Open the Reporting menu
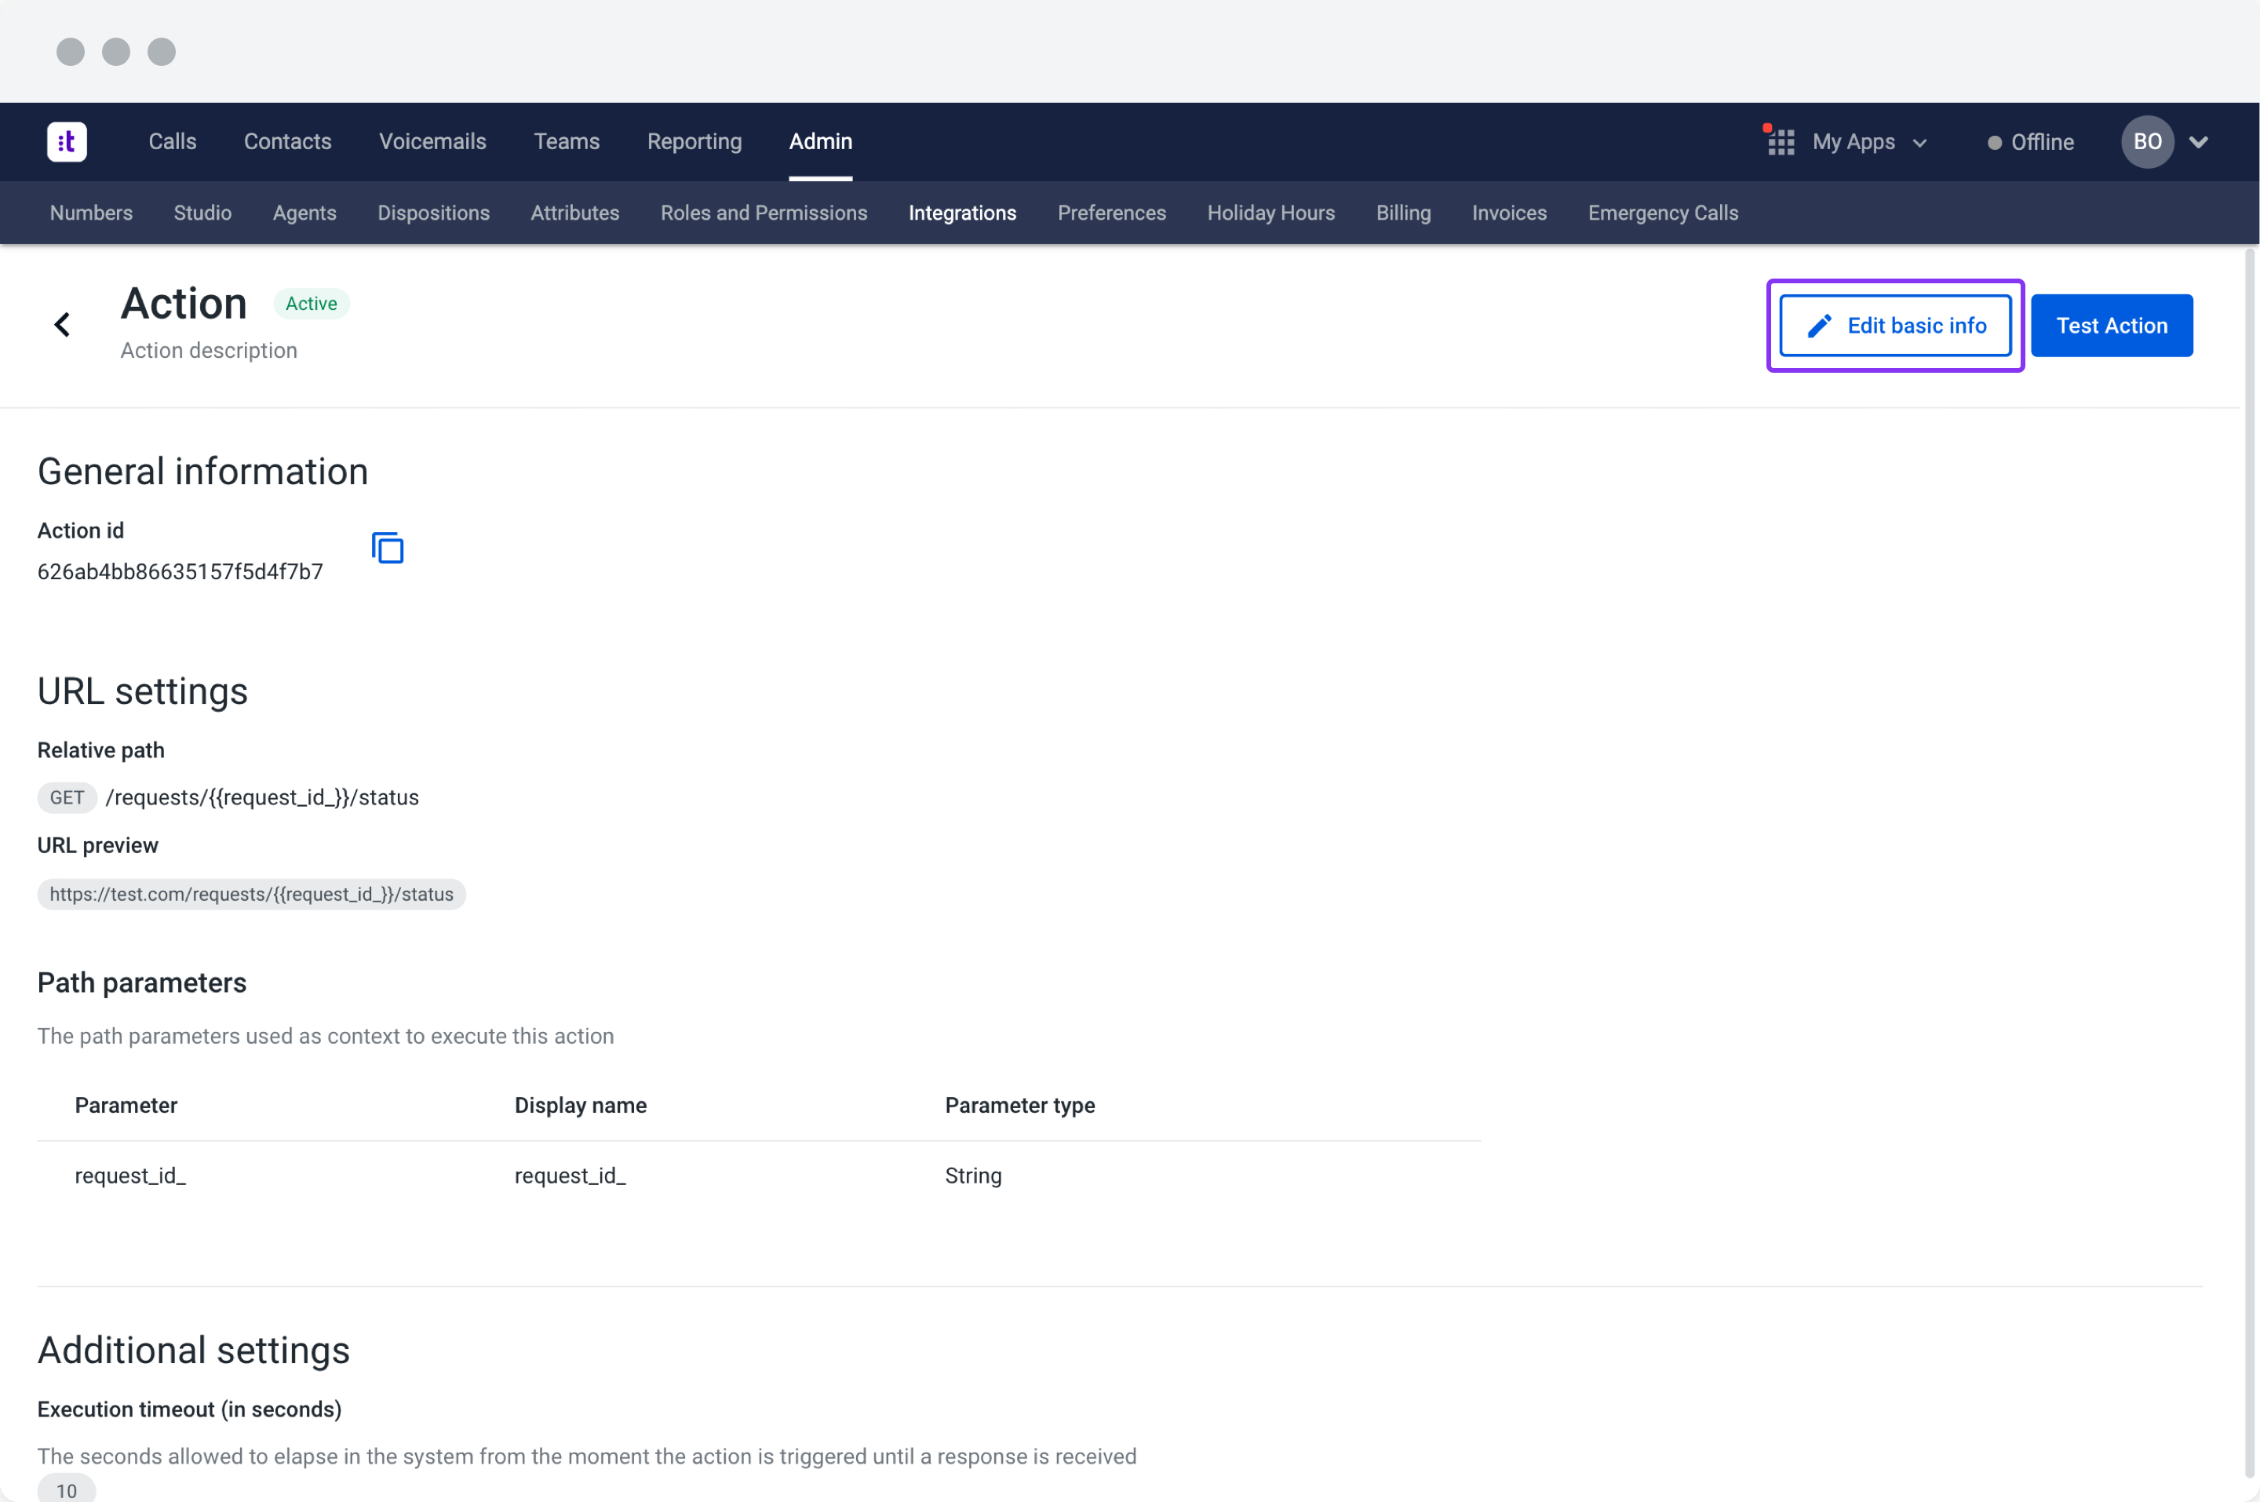Image resolution: width=2260 pixels, height=1502 pixels. (x=694, y=142)
